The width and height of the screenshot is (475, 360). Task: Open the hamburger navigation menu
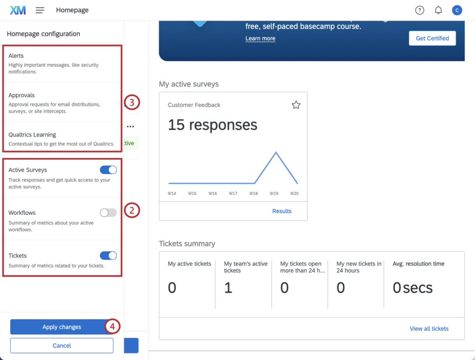coord(40,10)
